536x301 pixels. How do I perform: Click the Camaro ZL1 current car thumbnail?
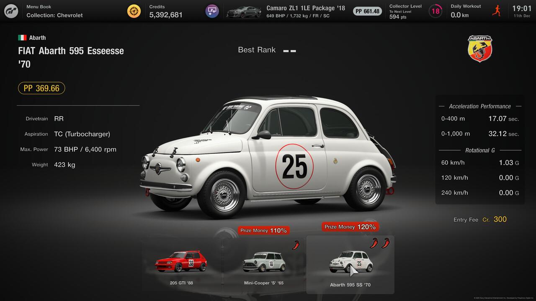[x=243, y=12]
